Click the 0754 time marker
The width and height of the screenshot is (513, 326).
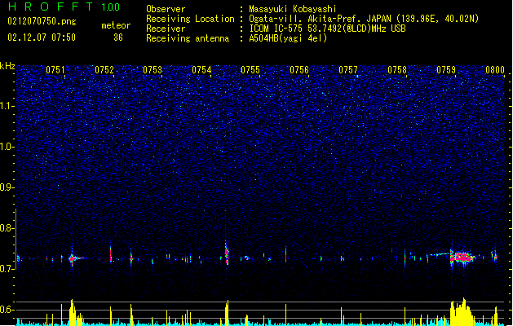pos(201,70)
